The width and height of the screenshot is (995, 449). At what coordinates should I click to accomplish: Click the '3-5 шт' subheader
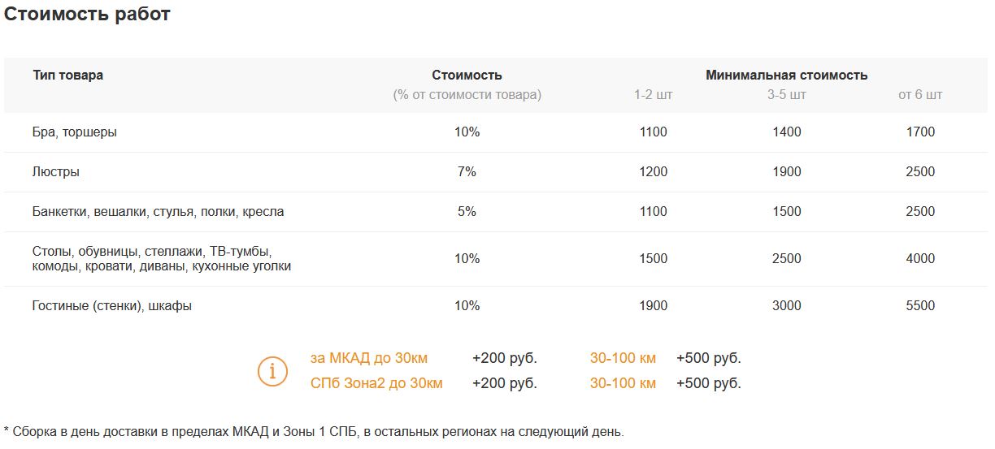click(x=786, y=95)
